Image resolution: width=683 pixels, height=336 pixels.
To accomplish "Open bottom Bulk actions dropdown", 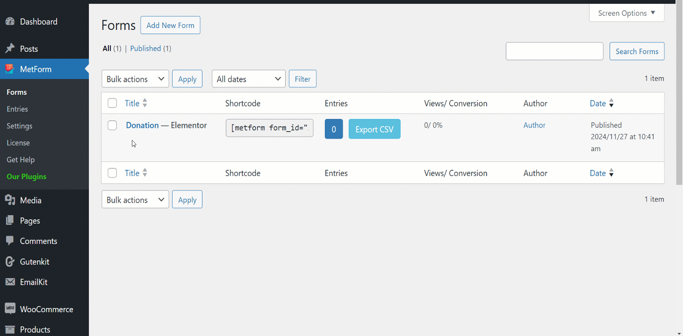I will pyautogui.click(x=136, y=200).
